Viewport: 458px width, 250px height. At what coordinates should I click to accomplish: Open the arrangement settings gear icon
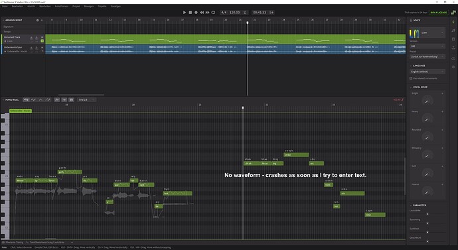[37, 21]
